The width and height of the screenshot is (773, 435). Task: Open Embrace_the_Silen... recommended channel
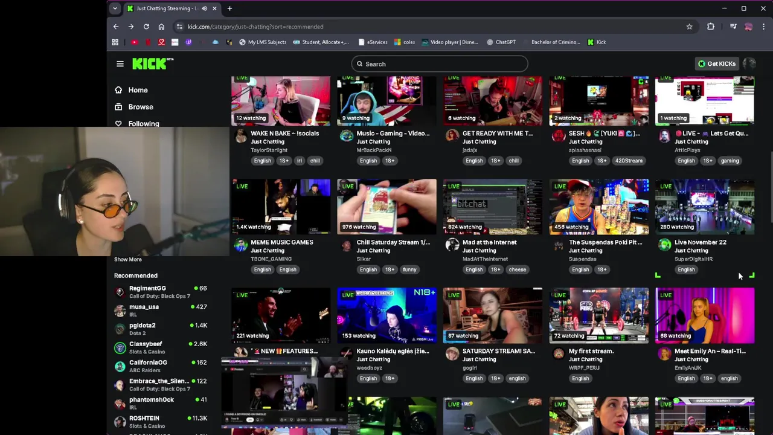pyautogui.click(x=161, y=385)
